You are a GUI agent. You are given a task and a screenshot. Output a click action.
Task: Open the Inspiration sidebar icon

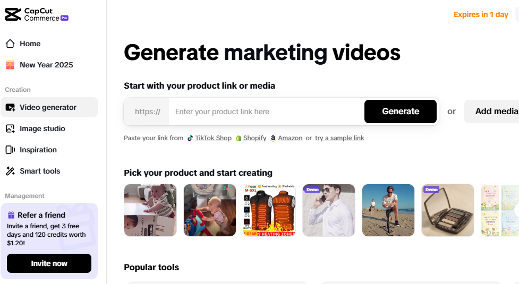(x=10, y=150)
